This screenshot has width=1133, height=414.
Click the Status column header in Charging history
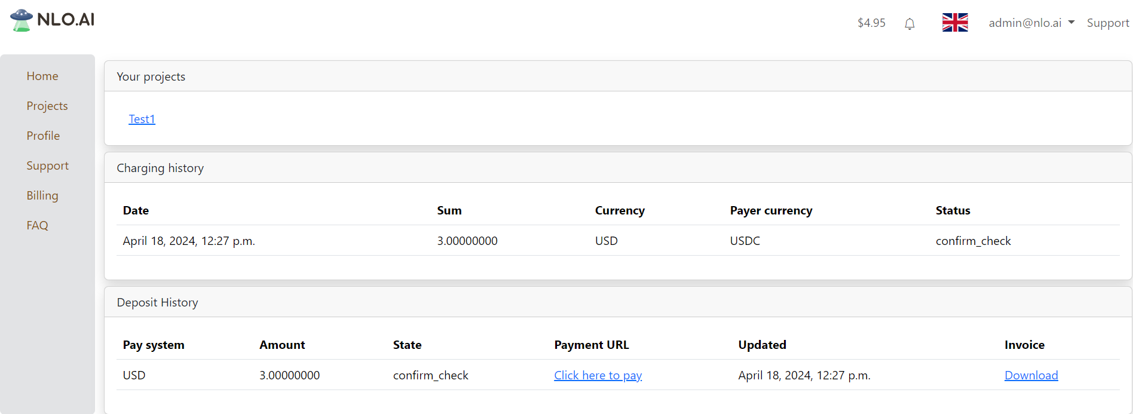pyautogui.click(x=953, y=210)
